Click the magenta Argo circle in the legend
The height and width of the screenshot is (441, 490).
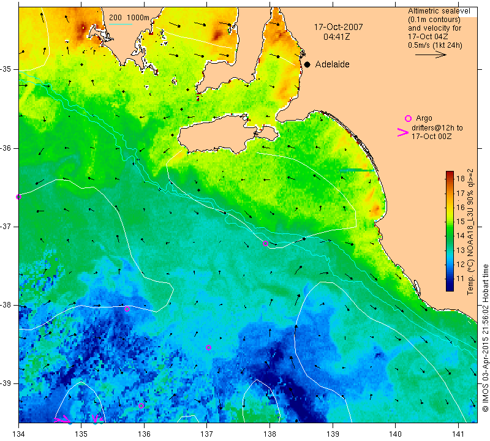pyautogui.click(x=408, y=118)
